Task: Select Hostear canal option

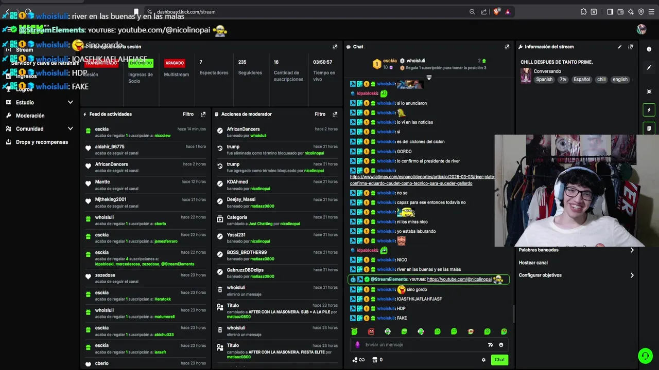Action: tap(533, 263)
